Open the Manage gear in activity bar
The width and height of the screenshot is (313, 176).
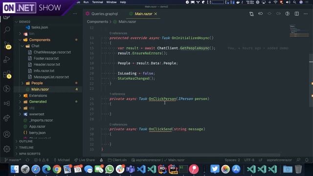point(7,149)
